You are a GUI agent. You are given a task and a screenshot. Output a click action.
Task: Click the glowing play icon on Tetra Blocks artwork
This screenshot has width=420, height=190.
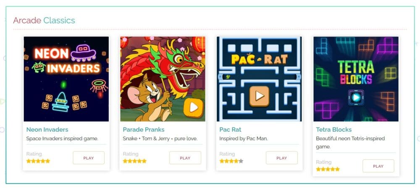(356, 97)
